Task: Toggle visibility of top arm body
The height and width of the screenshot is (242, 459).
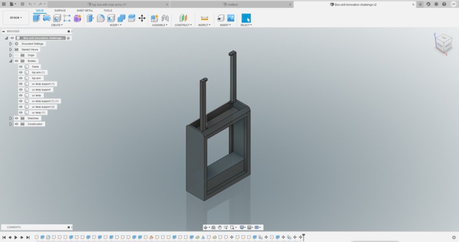Action: [21, 78]
